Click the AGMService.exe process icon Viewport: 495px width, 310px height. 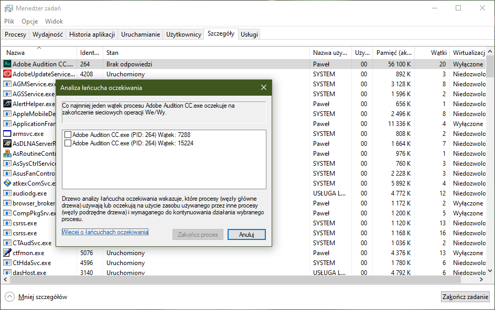7,84
